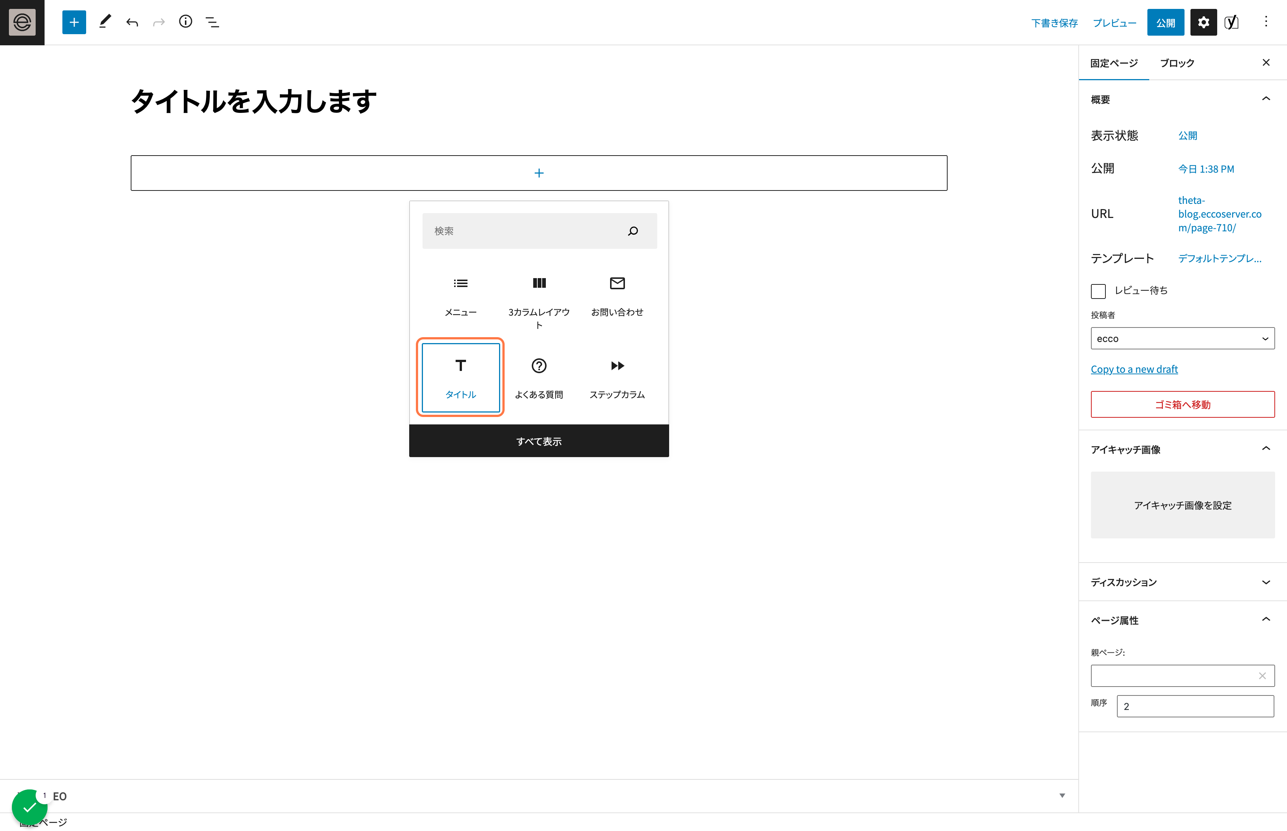Click the ゴミ箱へ移動 button
The image size is (1287, 831).
click(1182, 404)
